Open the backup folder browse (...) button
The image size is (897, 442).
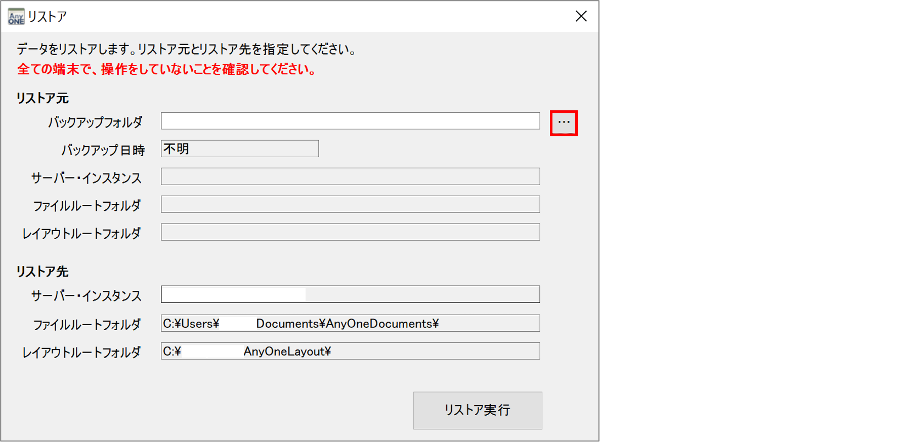pos(564,123)
